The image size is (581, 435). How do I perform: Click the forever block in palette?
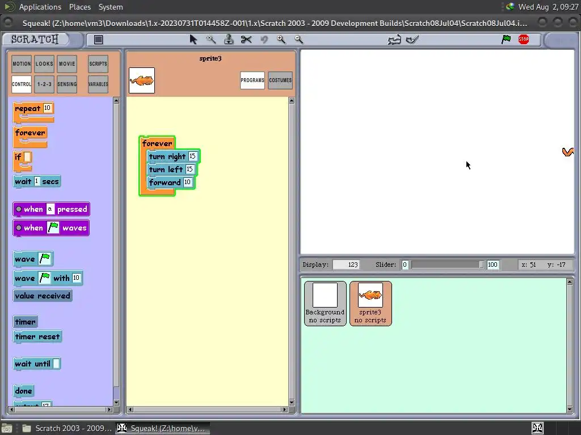(x=30, y=133)
